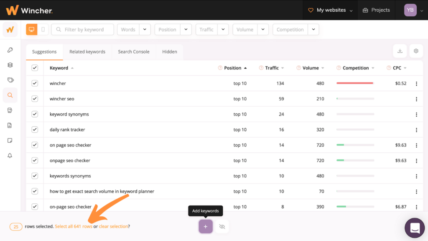This screenshot has height=241, width=428.
Task: Expand the Competition filter dropdown
Action: pos(313,30)
